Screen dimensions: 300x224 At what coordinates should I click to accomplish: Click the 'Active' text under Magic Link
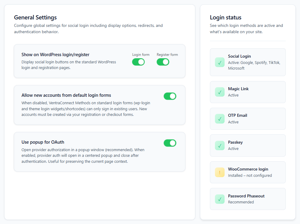point(233,95)
